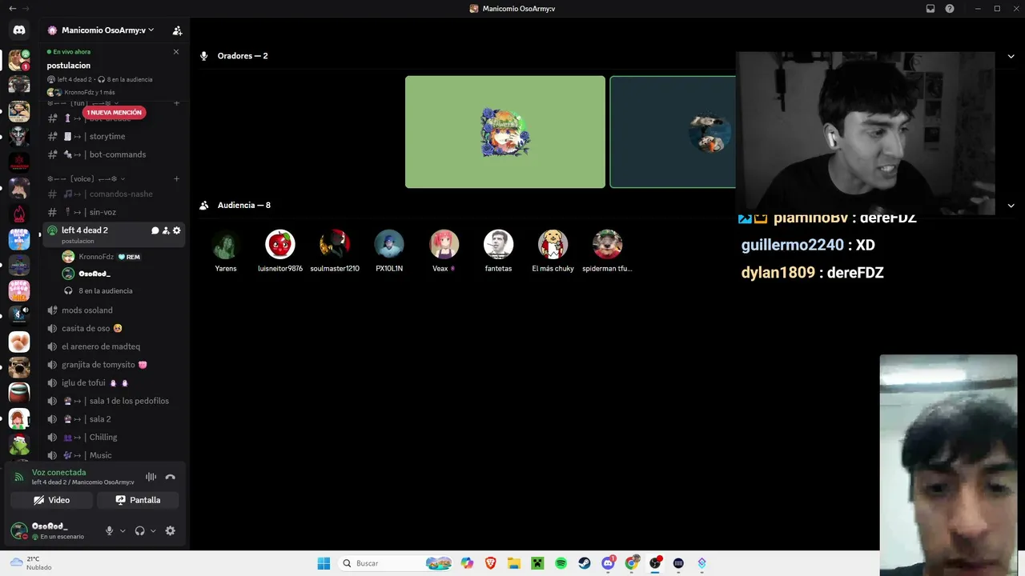Open Copilot from taskbar
1025x576 pixels.
467,563
